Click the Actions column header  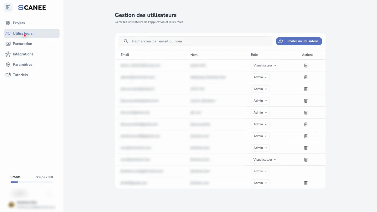(x=307, y=55)
